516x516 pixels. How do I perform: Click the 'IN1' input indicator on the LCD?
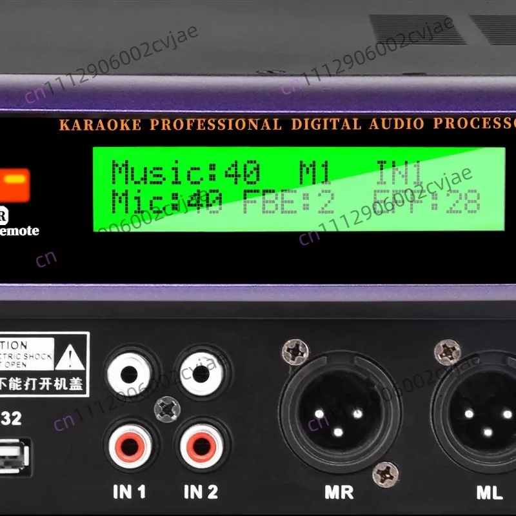click(x=399, y=172)
